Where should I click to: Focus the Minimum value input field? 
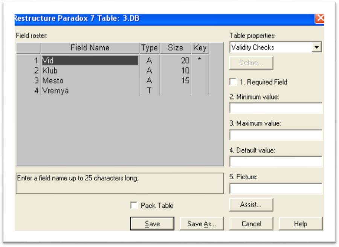tap(276, 108)
